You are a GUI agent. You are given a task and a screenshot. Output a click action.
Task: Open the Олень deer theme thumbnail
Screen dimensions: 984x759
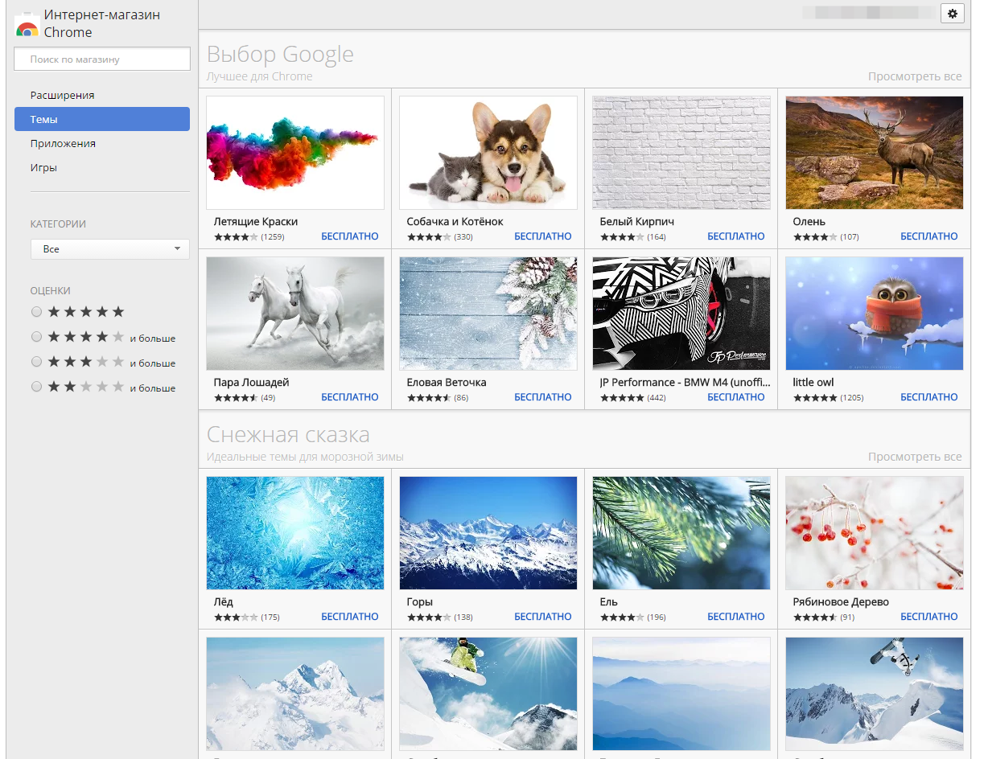click(x=874, y=153)
